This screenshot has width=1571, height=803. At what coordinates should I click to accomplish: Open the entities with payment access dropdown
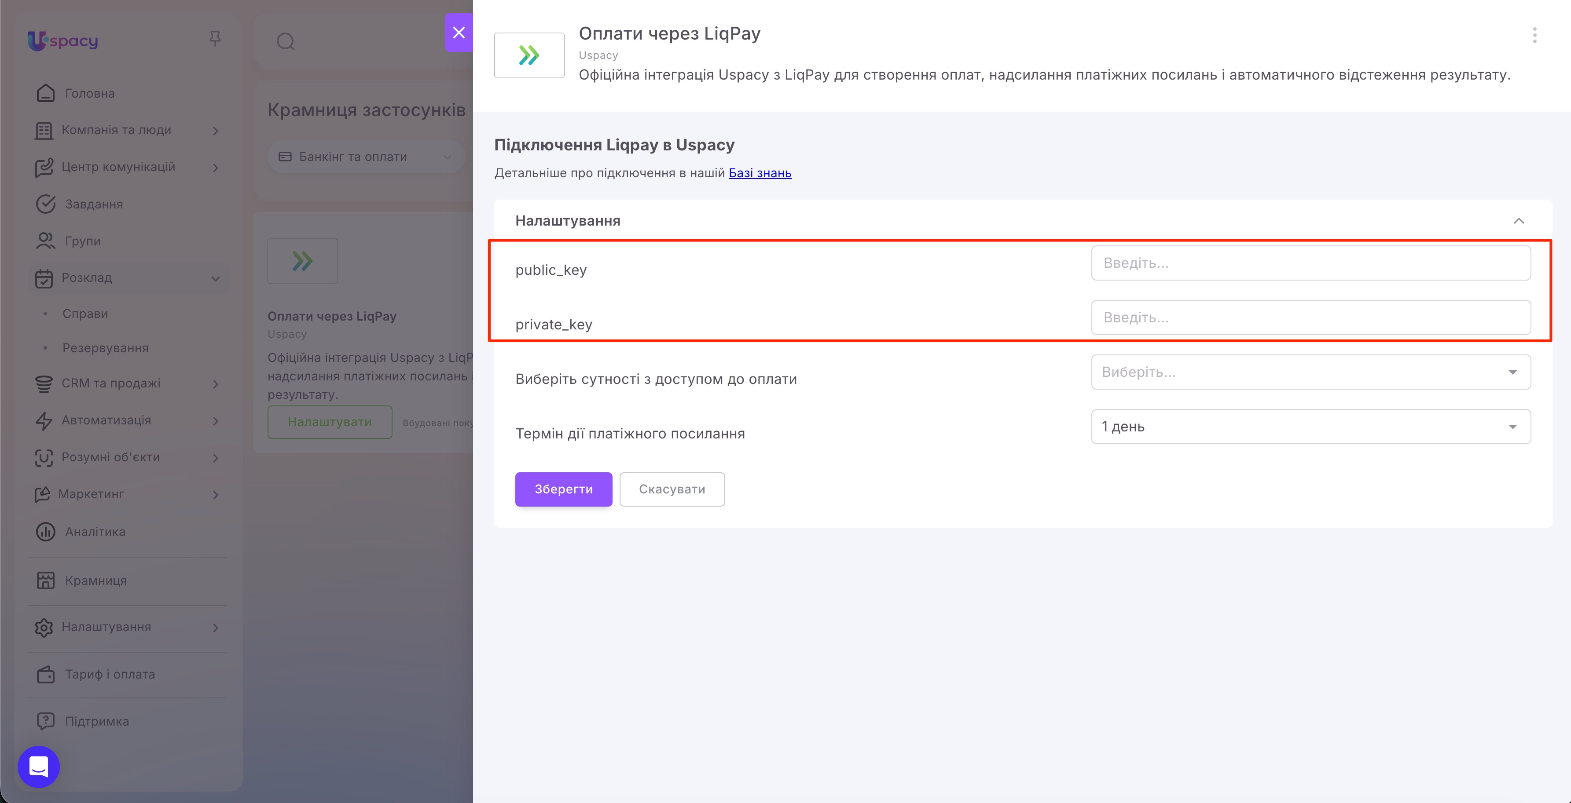(1310, 372)
